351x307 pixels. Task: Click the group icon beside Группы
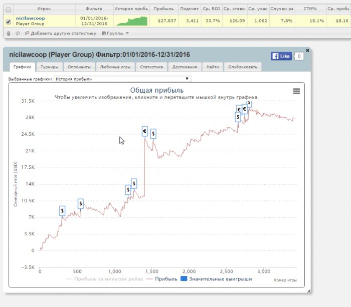point(104,34)
